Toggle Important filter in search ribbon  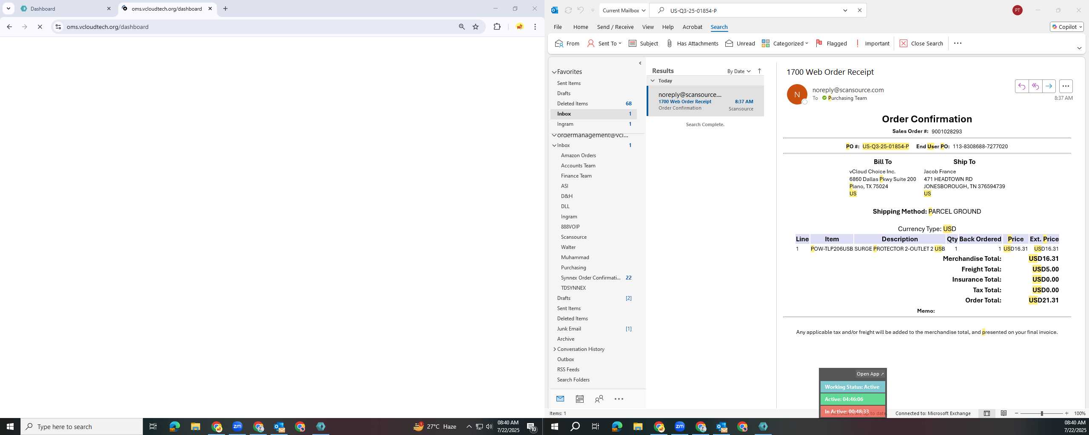(x=872, y=43)
